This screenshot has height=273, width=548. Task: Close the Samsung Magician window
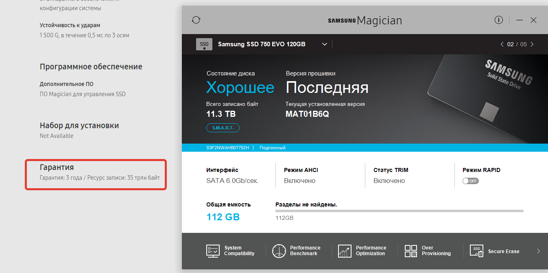pos(533,20)
